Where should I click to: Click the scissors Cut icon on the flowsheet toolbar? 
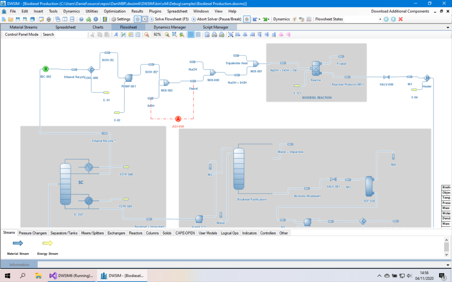(x=93, y=34)
